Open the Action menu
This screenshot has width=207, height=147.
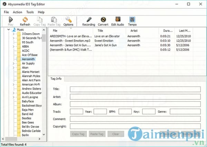tap(18, 12)
